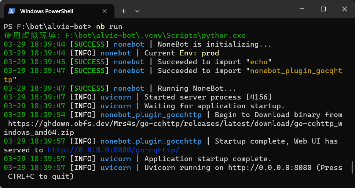Close the Windows PowerShell tab
The width and height of the screenshot is (355, 188).
104,11
